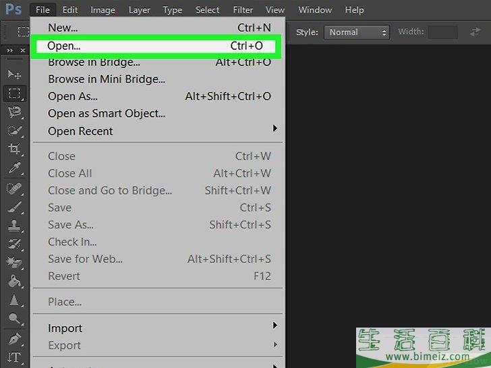The image size is (491, 368).
Task: Select the Vertical Type tool
Action: tap(14, 357)
